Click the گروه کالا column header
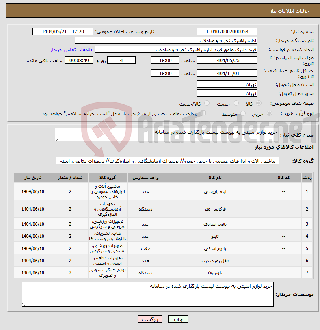 point(108,178)
